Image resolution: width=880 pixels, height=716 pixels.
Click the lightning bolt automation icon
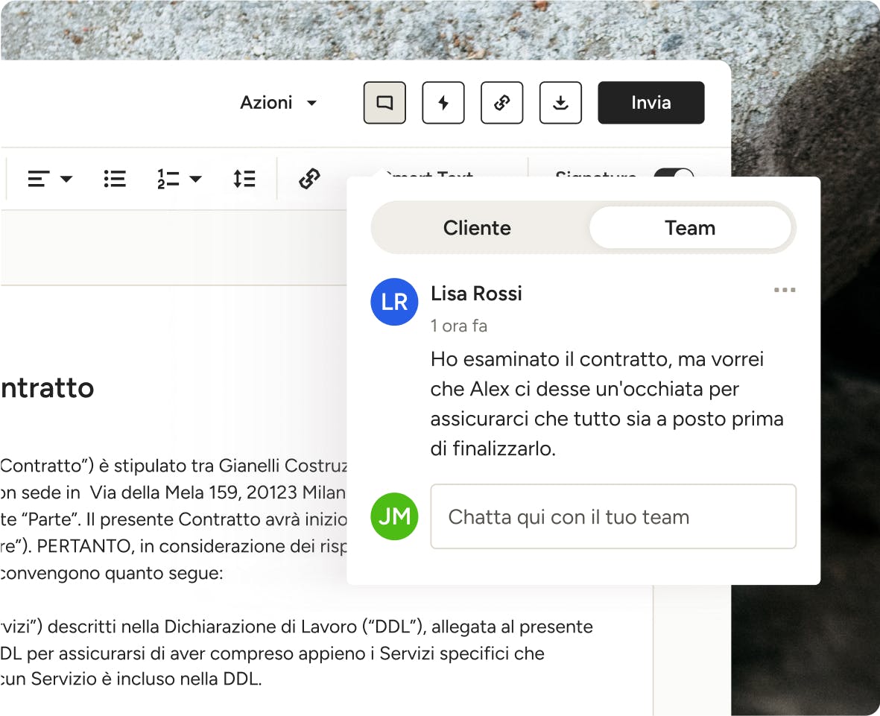tap(443, 103)
